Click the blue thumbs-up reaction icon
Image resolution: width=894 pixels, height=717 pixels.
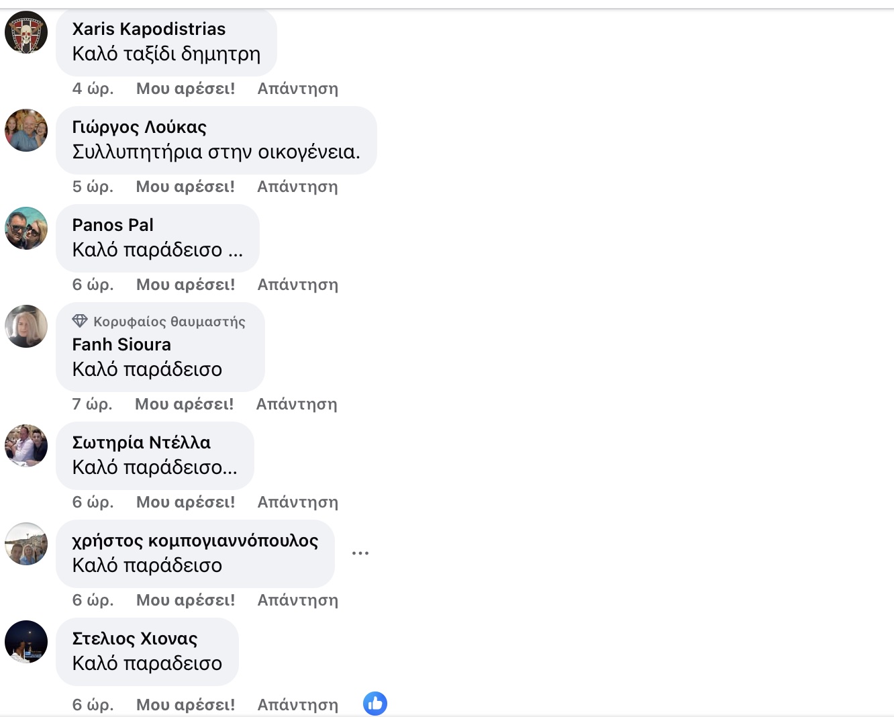pos(375,704)
